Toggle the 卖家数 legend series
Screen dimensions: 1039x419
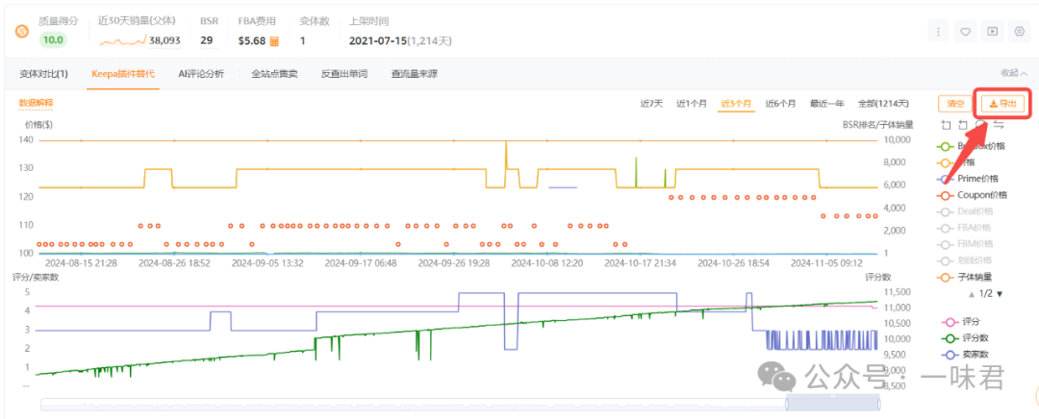(970, 355)
